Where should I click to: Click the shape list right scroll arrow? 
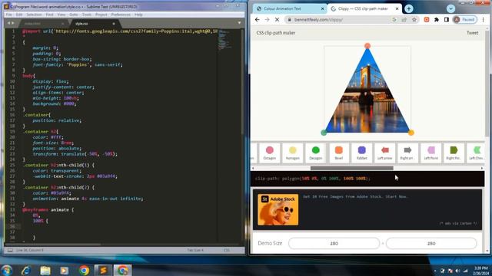point(482,168)
